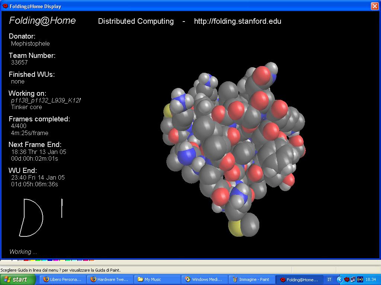Click the 'Team Number:' label
The height and width of the screenshot is (285, 381).
coord(32,55)
